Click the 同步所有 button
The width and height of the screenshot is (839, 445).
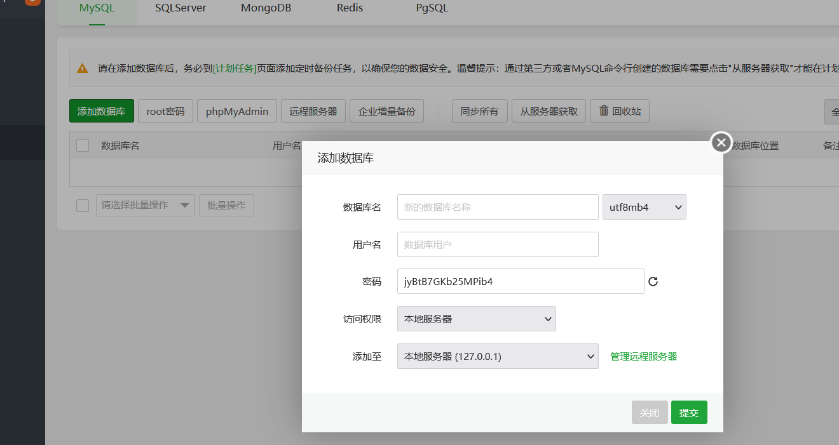pyautogui.click(x=480, y=111)
